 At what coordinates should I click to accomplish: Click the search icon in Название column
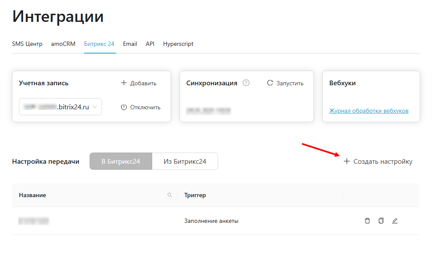[x=170, y=195]
